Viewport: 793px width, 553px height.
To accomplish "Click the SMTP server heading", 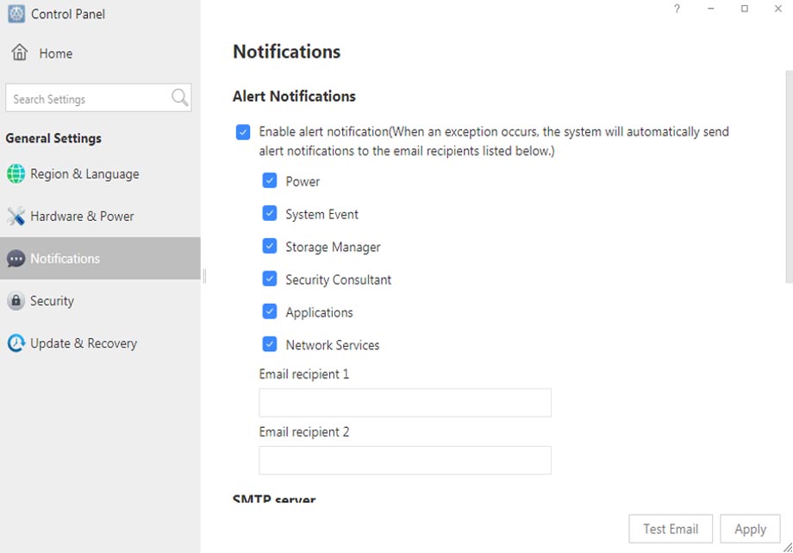I will point(274,499).
